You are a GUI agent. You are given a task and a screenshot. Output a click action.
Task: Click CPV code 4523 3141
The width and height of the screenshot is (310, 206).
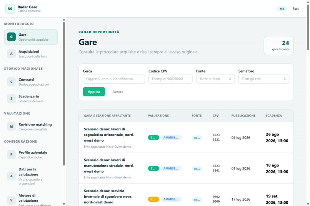point(216,168)
